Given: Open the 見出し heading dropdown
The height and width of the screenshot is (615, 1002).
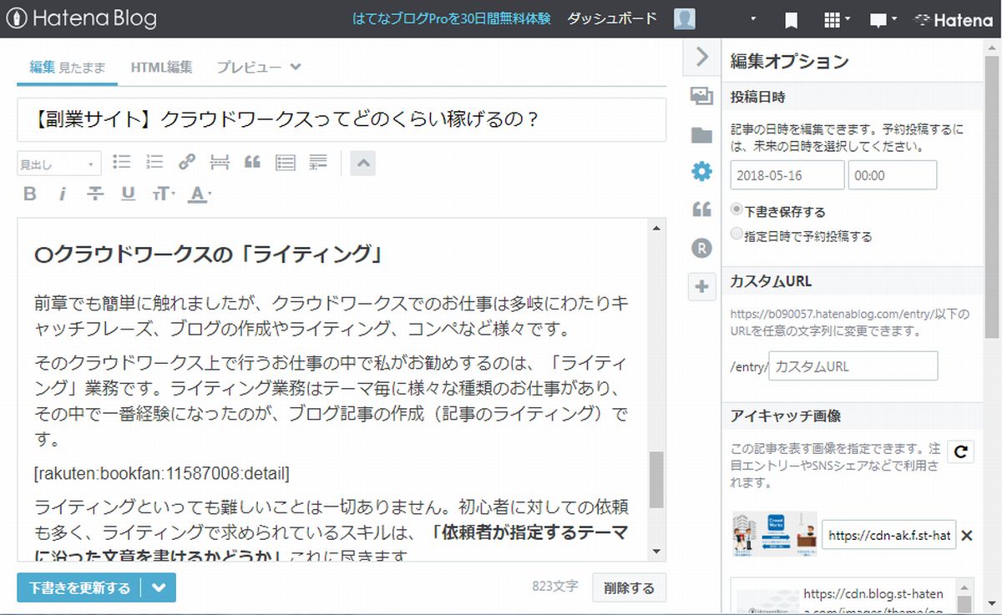Looking at the screenshot, I should [59, 164].
